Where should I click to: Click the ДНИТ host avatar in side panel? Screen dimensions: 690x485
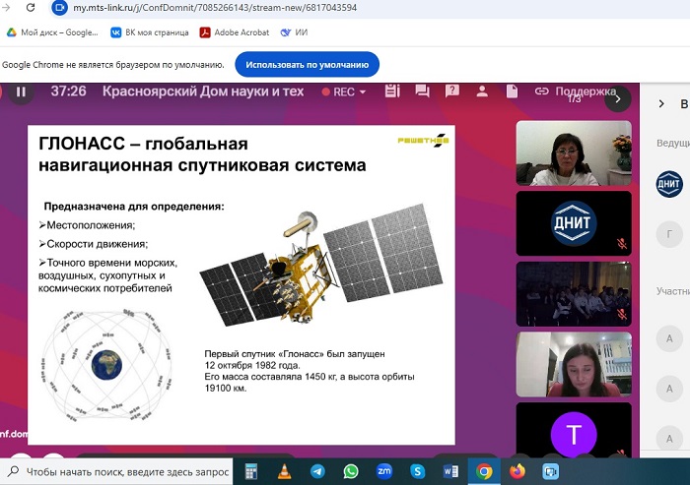coord(669,183)
